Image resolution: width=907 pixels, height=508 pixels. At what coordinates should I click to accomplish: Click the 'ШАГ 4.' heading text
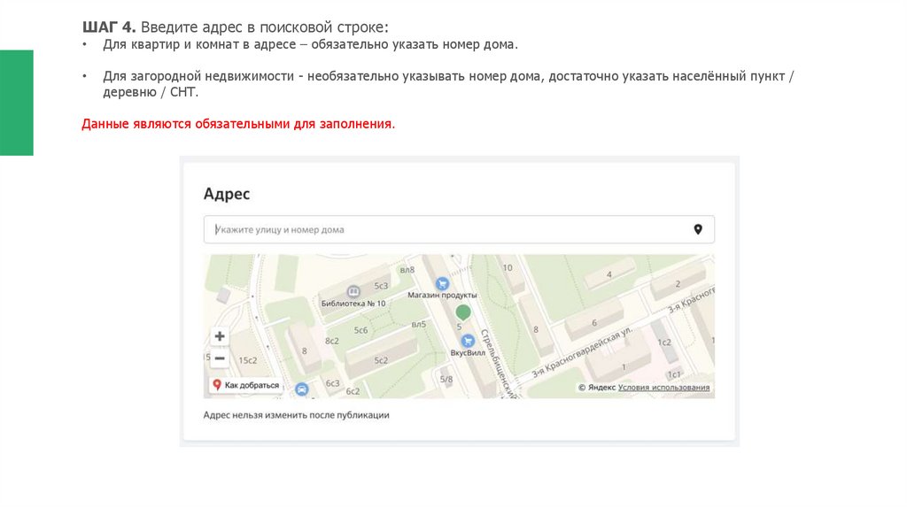click(x=109, y=27)
